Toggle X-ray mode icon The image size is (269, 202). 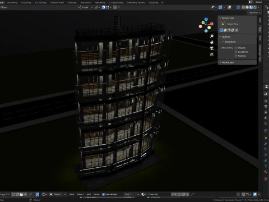[x=238, y=7]
